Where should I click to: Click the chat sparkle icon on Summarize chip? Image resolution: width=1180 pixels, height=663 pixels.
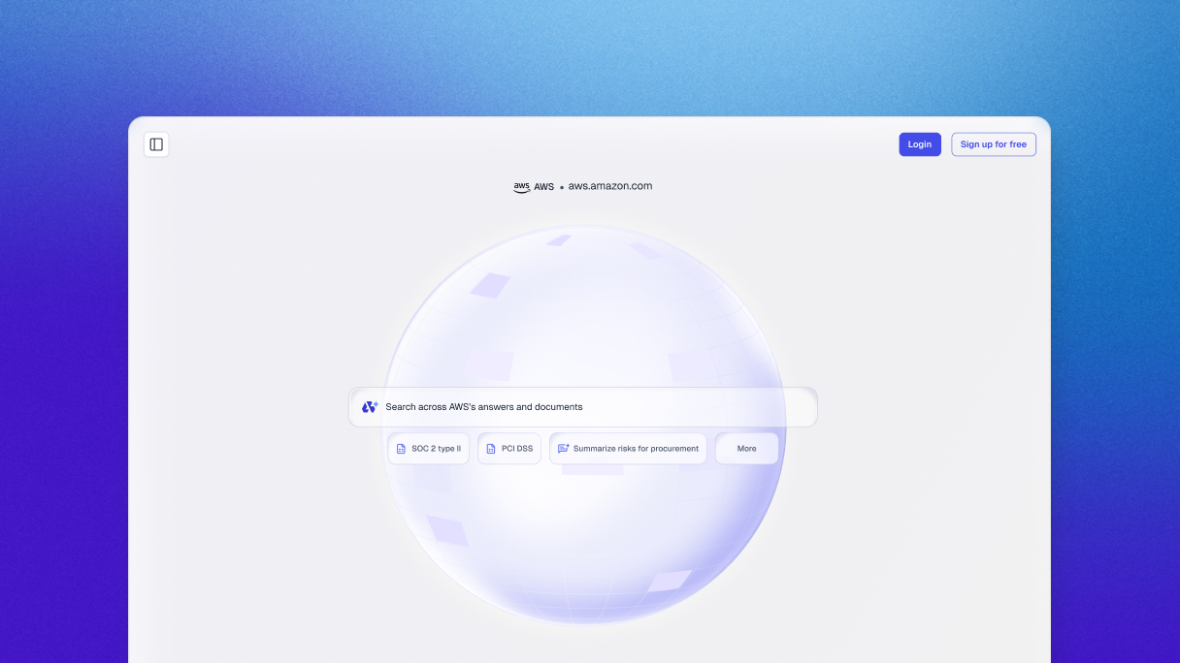click(x=564, y=449)
